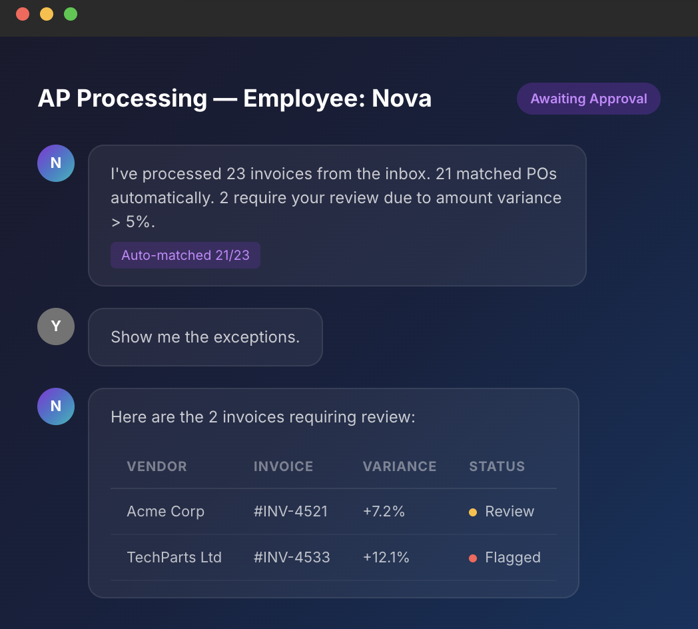
Task: Click the +12.1% variance value
Action: [x=386, y=558]
